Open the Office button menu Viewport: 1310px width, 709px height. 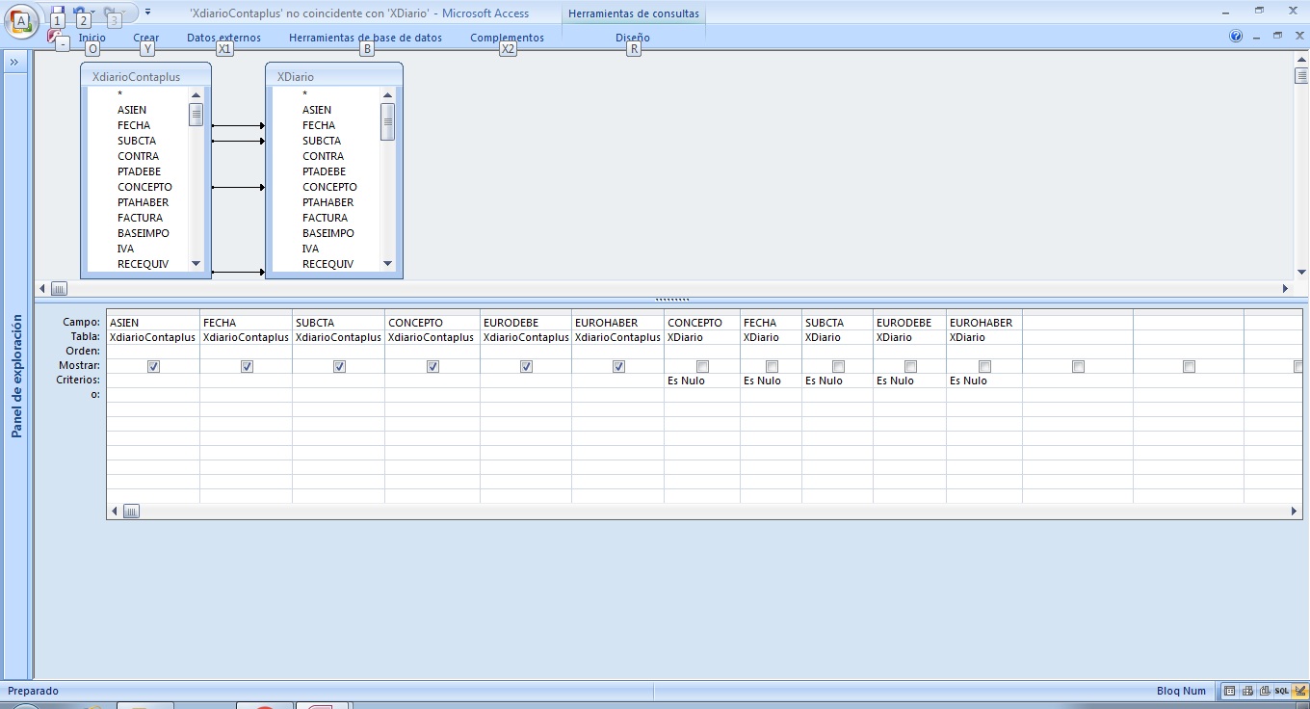coord(21,19)
